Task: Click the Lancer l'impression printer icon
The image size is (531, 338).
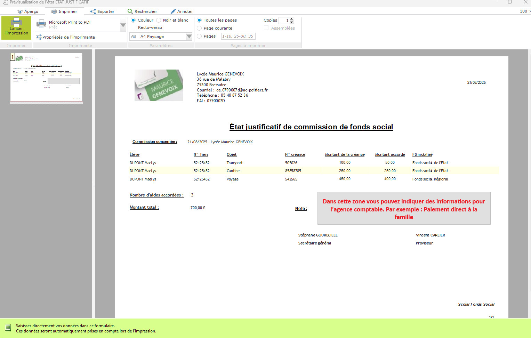Action: point(16,23)
